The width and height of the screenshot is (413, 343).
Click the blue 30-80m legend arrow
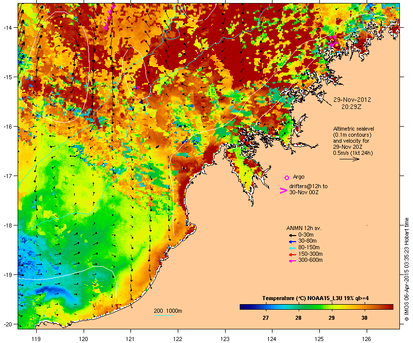pos(293,242)
